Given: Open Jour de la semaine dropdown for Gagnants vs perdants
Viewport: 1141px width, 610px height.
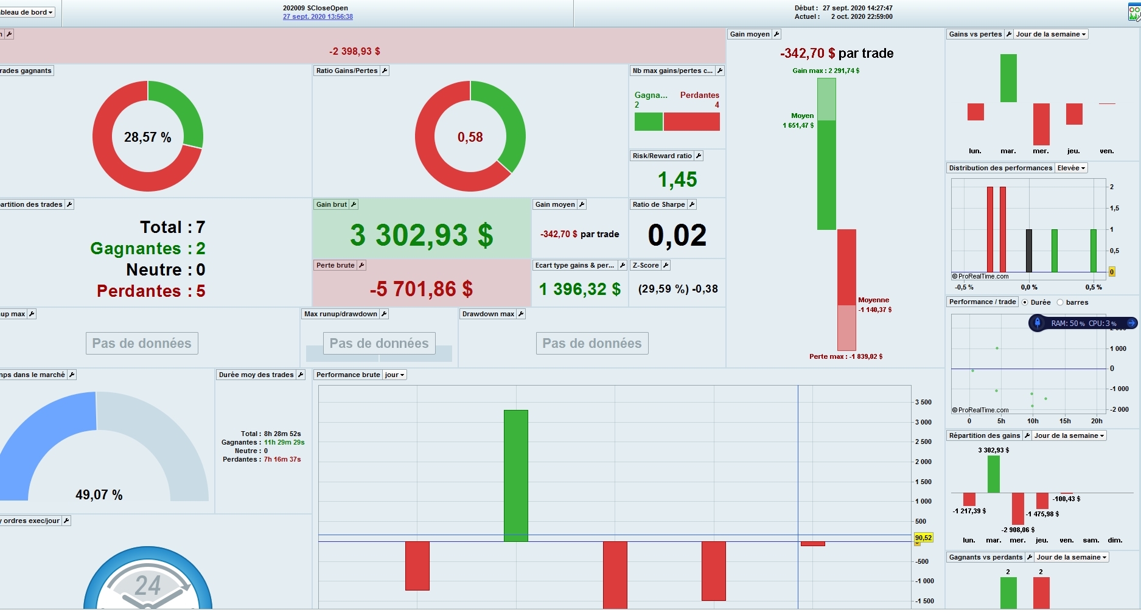Looking at the screenshot, I should point(1072,557).
